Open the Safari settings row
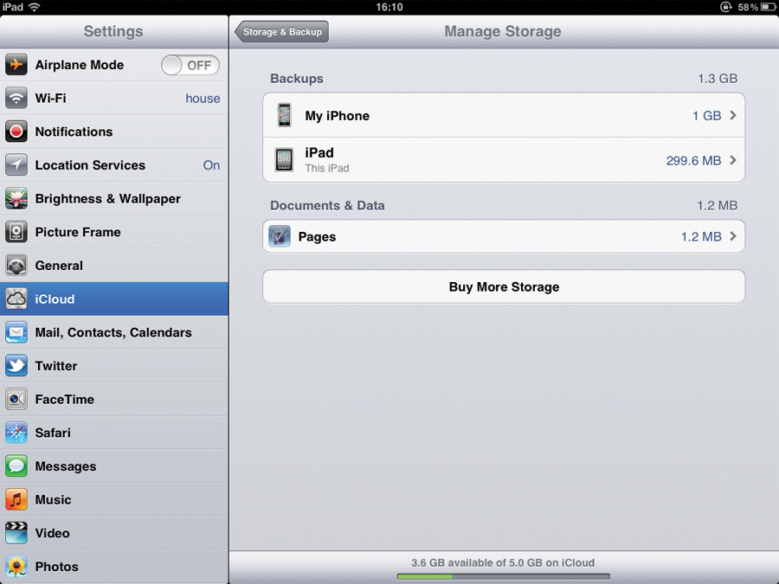779x584 pixels. [114, 433]
